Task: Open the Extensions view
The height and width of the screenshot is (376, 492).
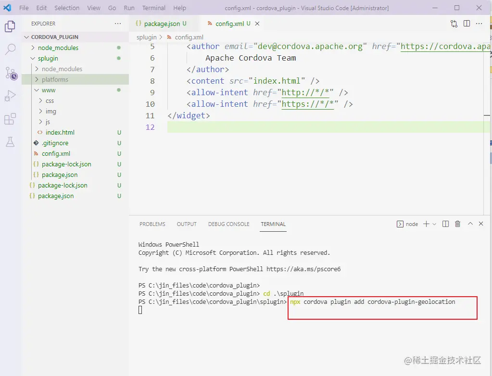Action: click(x=10, y=119)
